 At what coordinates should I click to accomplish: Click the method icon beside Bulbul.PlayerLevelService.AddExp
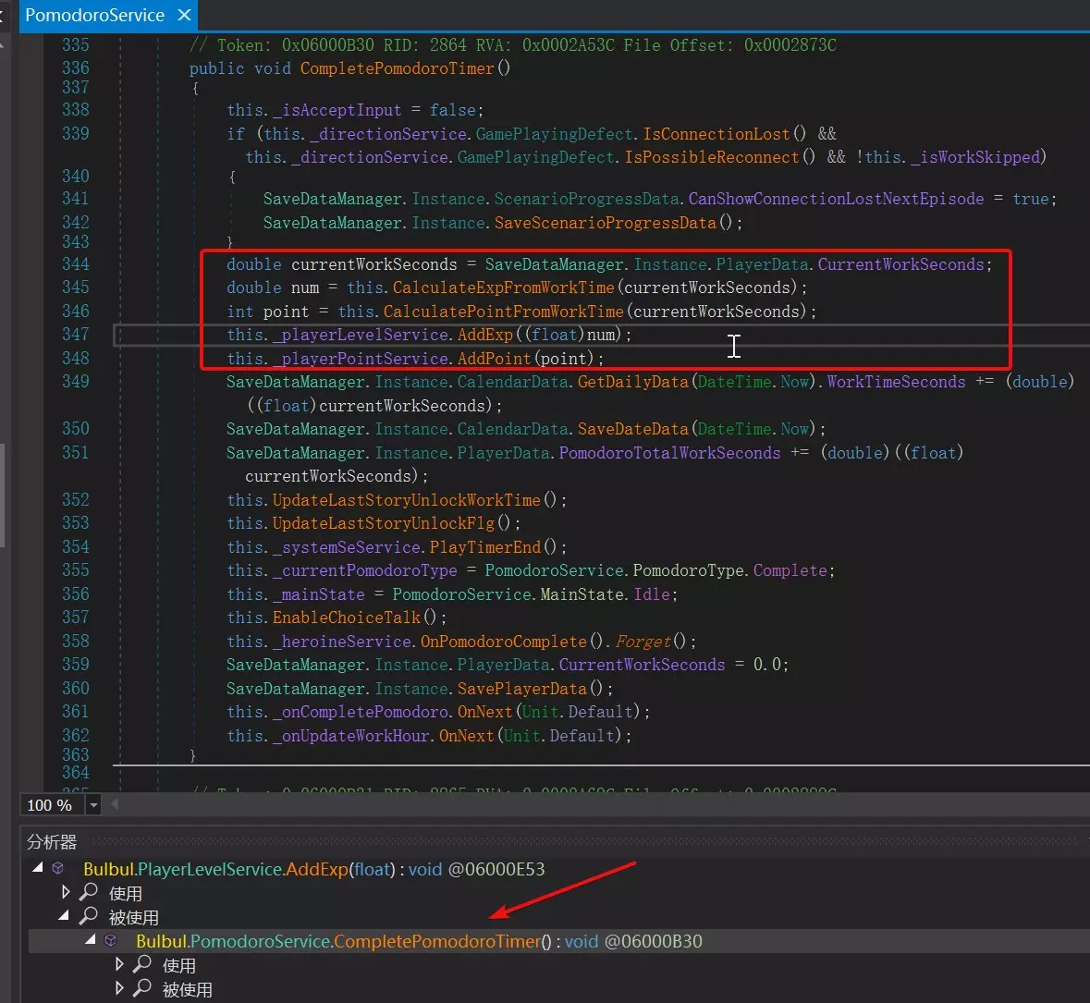point(58,869)
